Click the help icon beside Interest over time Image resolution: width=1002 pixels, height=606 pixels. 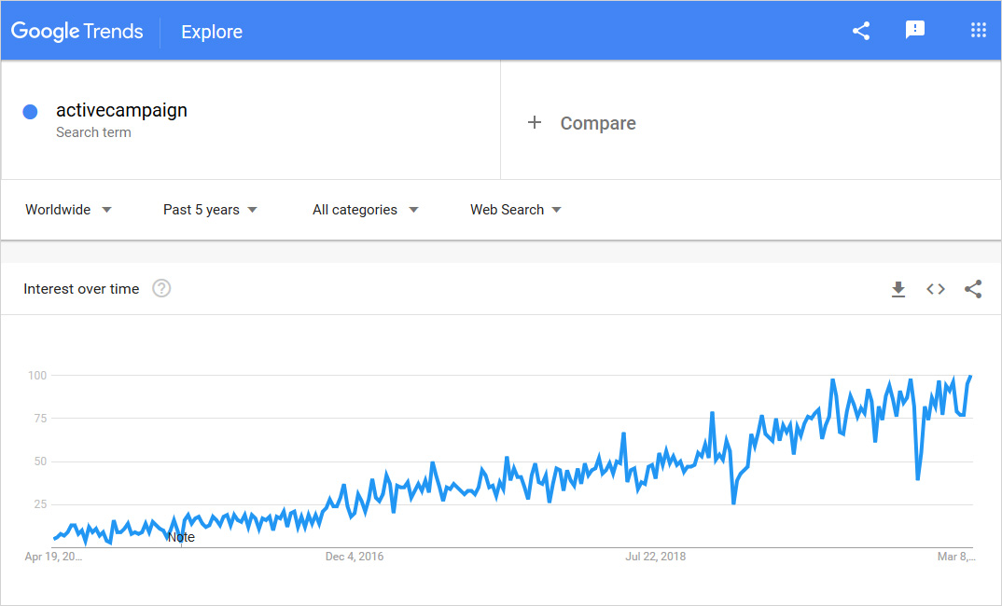coord(161,288)
